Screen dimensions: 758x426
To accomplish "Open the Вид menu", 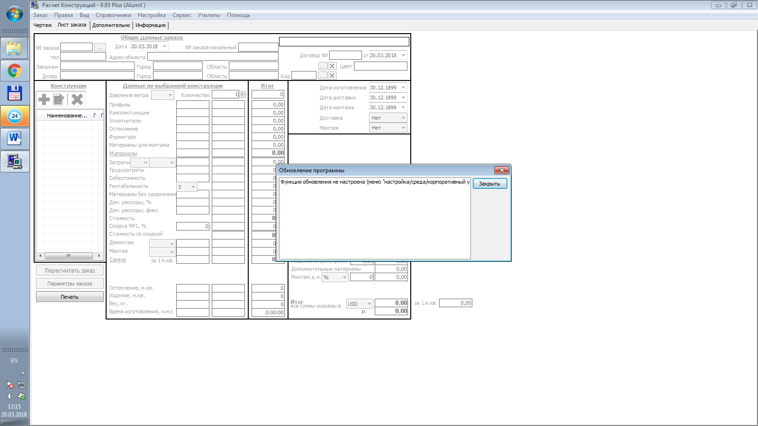I will pyautogui.click(x=84, y=15).
